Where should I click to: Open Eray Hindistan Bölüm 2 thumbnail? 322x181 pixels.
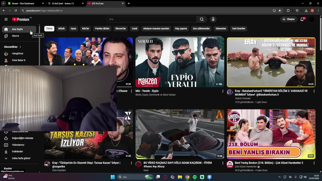pos(271,62)
